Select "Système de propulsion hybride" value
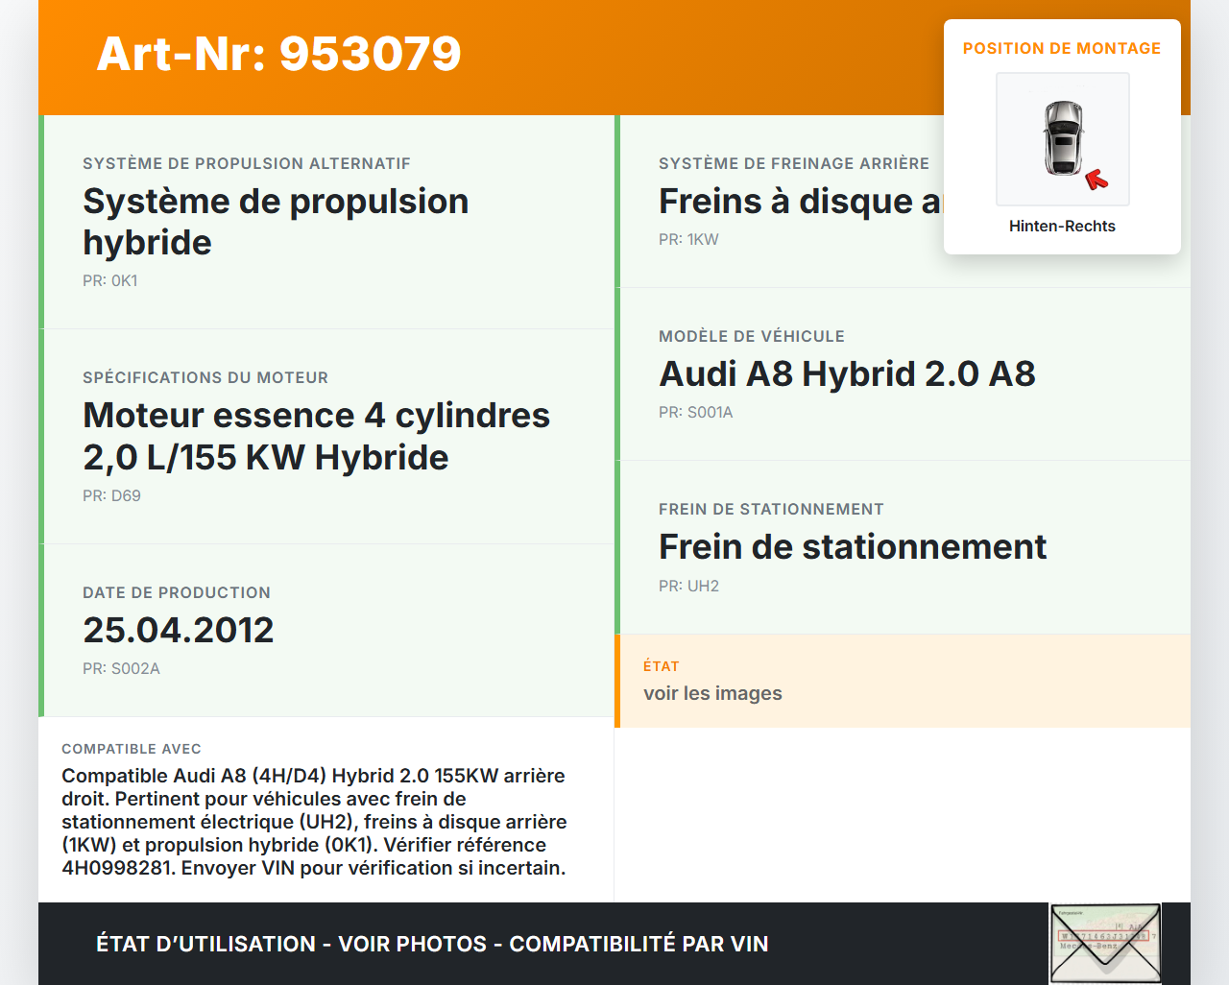 (276, 222)
